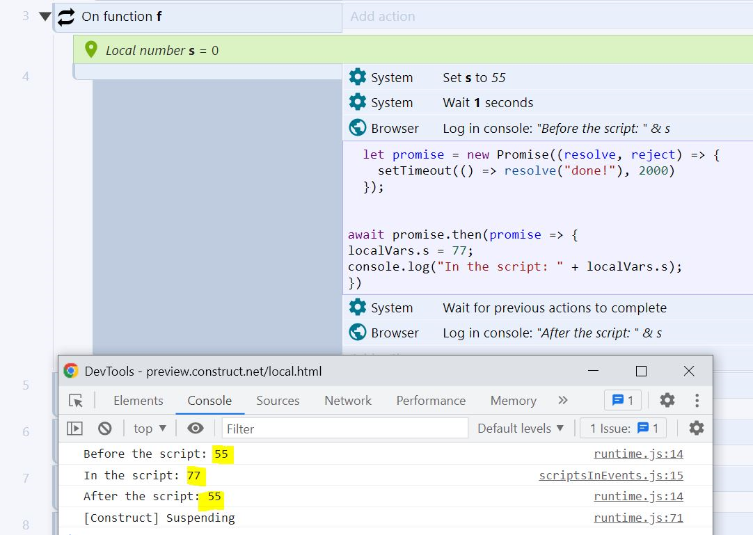Switch to the Performance tab
Image resolution: width=753 pixels, height=535 pixels.
click(431, 401)
